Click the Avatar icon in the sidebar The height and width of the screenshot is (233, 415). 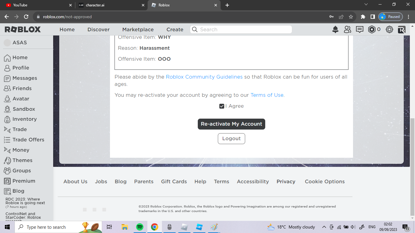coord(7,99)
